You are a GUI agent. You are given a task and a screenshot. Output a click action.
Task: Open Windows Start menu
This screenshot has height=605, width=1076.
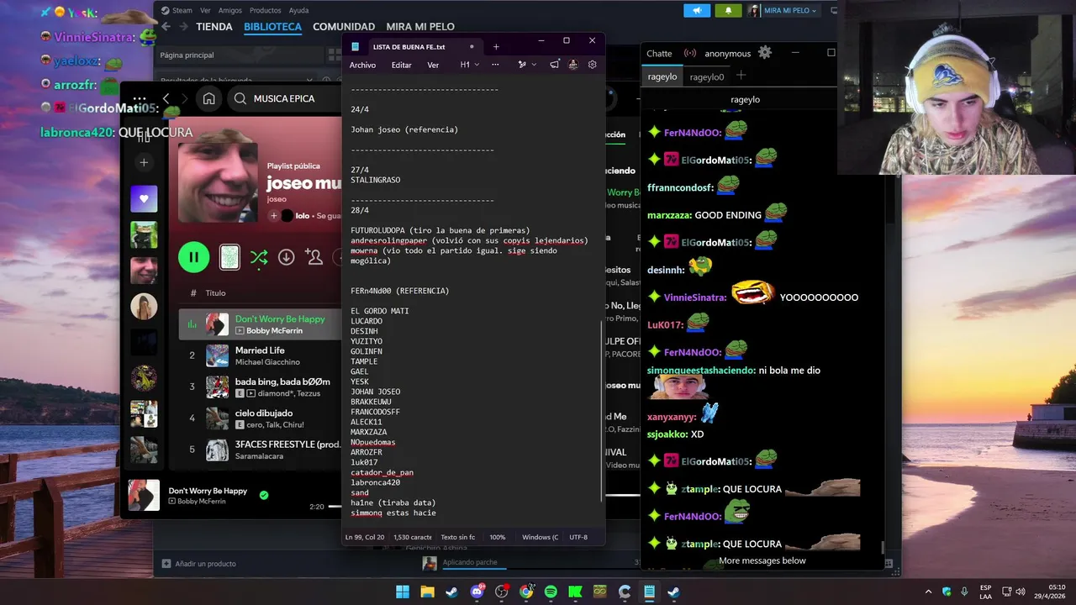(x=402, y=592)
